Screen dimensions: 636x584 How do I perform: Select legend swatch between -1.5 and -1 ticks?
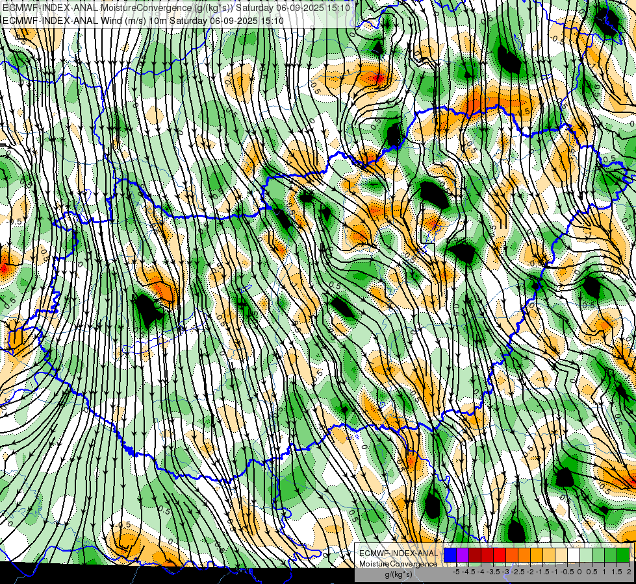click(x=549, y=555)
